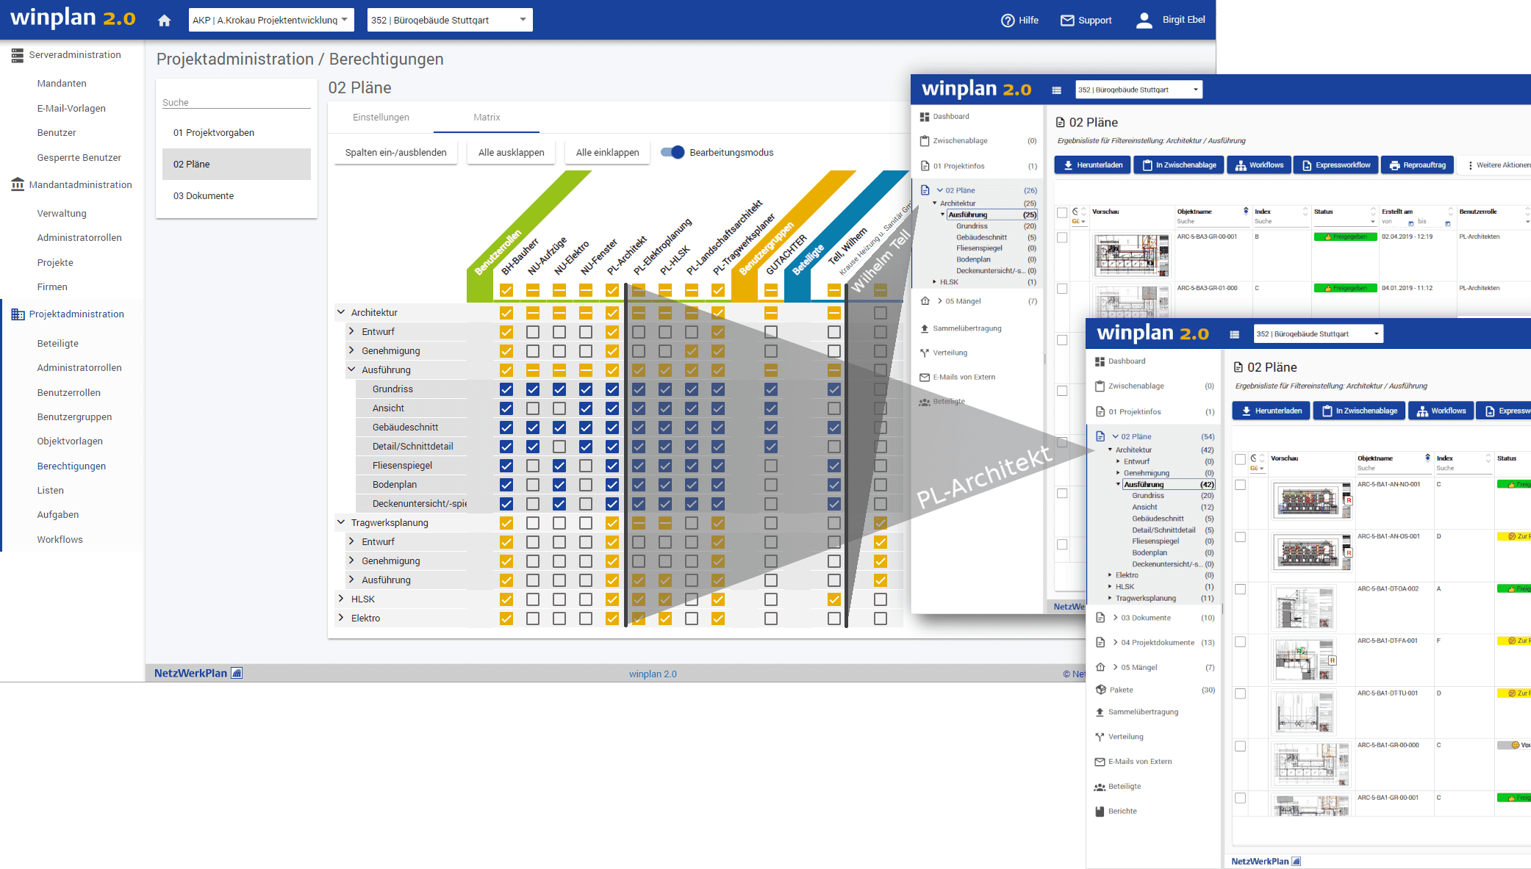This screenshot has height=869, width=1531.
Task: Click Herunterladen button in front winplan window
Action: [x=1271, y=411]
